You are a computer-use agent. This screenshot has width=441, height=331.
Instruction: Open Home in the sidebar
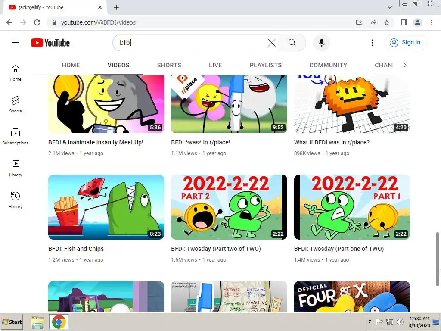click(x=16, y=73)
